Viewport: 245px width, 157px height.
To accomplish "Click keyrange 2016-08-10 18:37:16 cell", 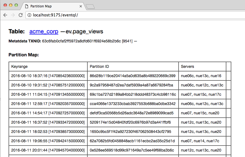I will (x=48, y=76).
